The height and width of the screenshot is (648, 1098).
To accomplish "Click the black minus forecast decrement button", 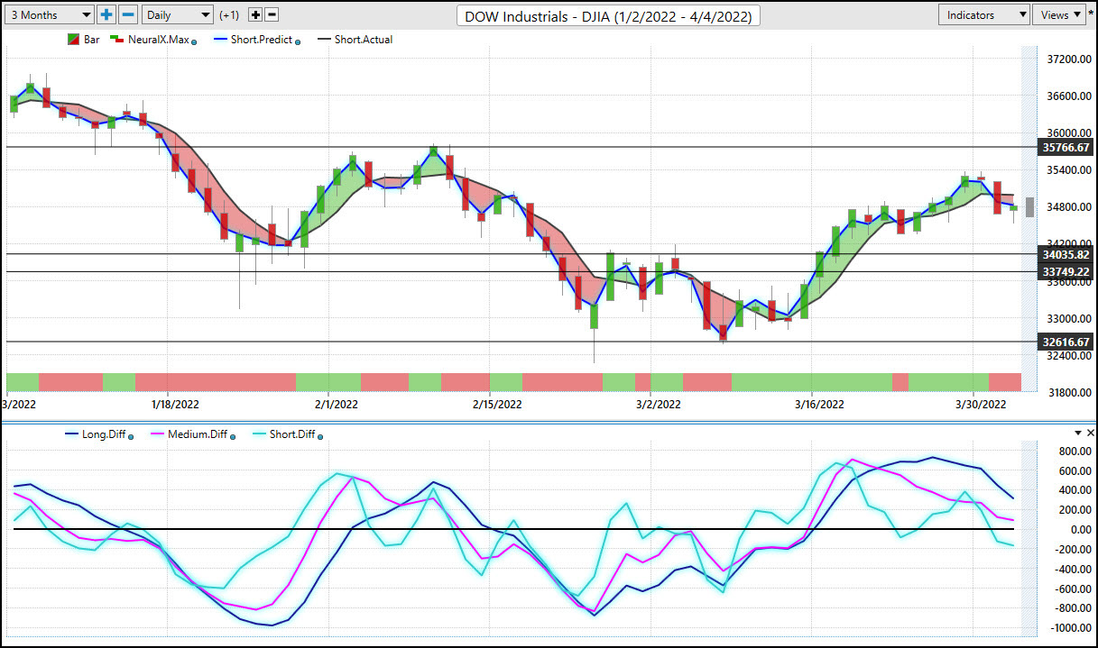I will click(x=272, y=15).
